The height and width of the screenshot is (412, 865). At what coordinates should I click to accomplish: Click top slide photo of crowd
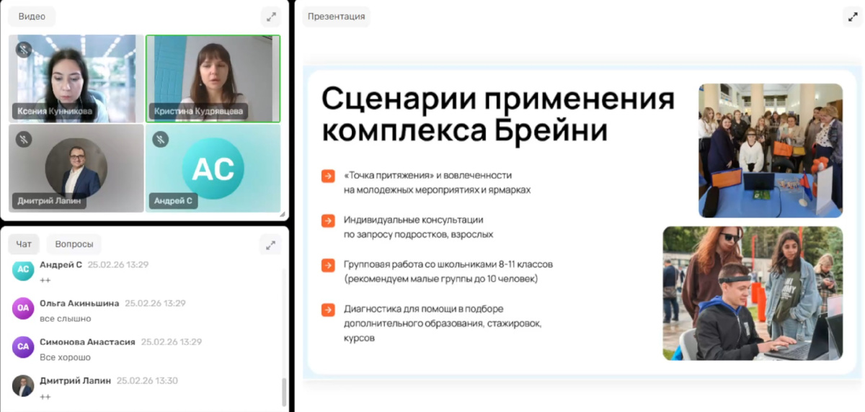click(x=771, y=151)
